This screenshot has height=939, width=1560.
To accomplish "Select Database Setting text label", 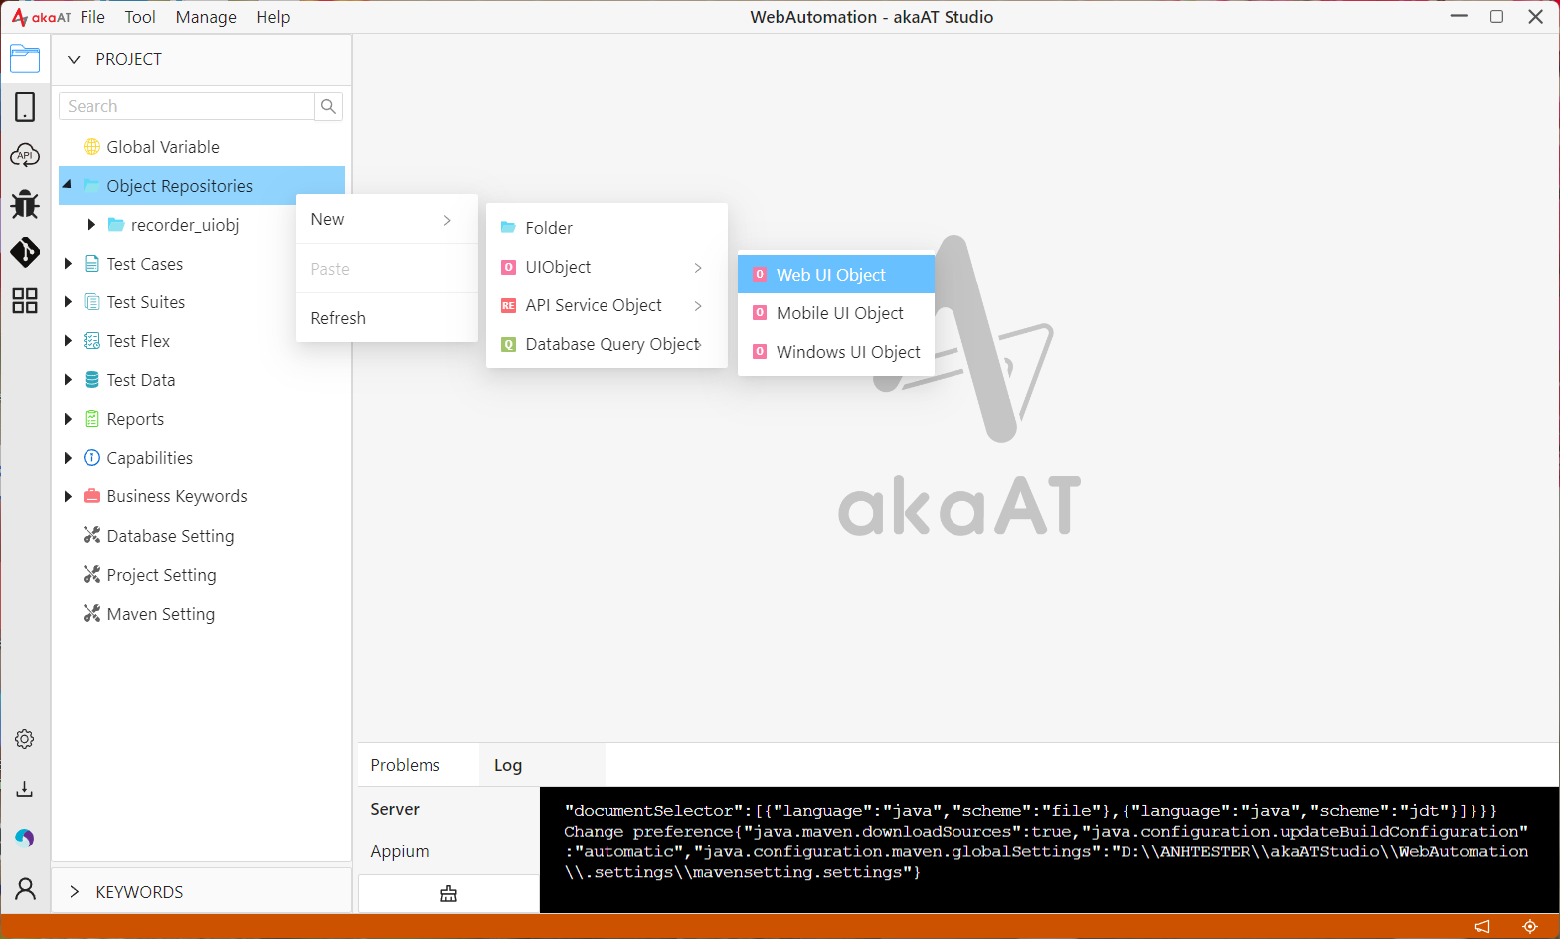I will click(x=171, y=536).
